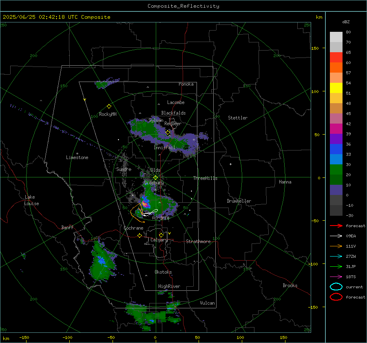
Task: Click the yellow diamond marker near RedDeer
Action: coord(168,133)
